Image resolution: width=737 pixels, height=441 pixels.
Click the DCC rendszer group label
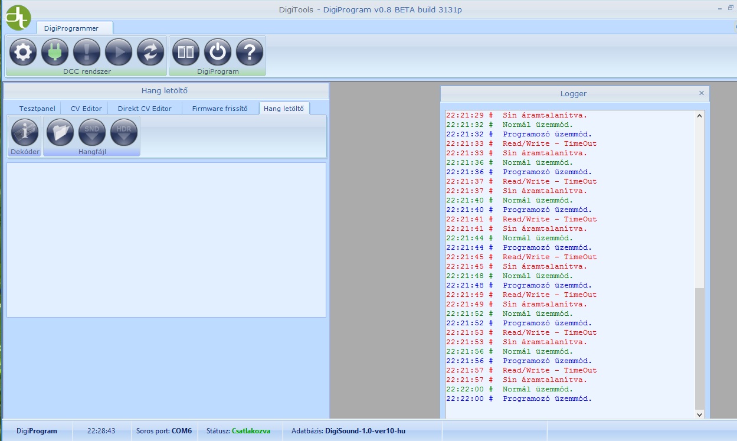[87, 71]
